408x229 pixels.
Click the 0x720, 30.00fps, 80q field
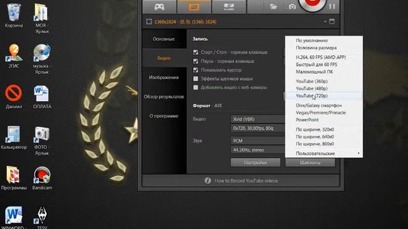(x=258, y=128)
